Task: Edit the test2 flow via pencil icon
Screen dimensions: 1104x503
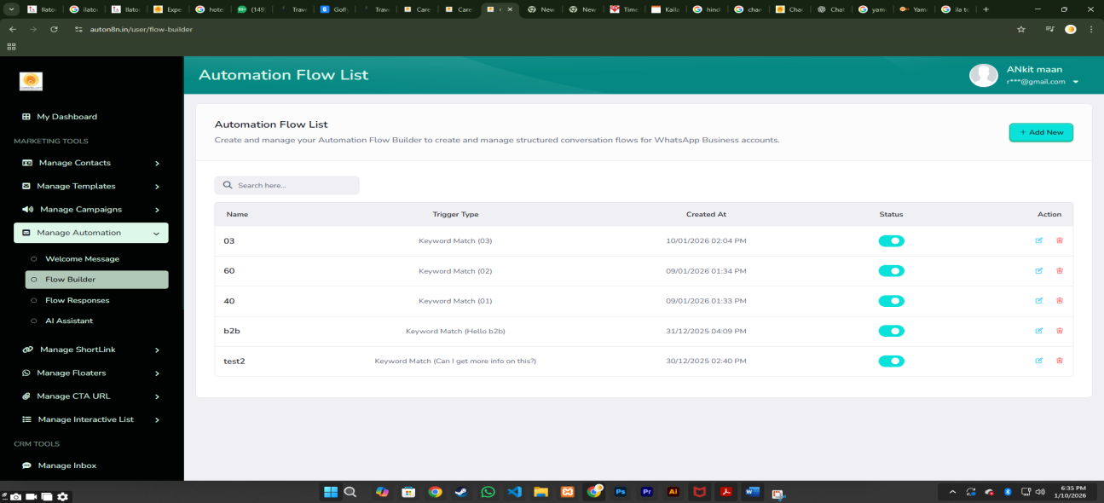Action: (x=1038, y=361)
